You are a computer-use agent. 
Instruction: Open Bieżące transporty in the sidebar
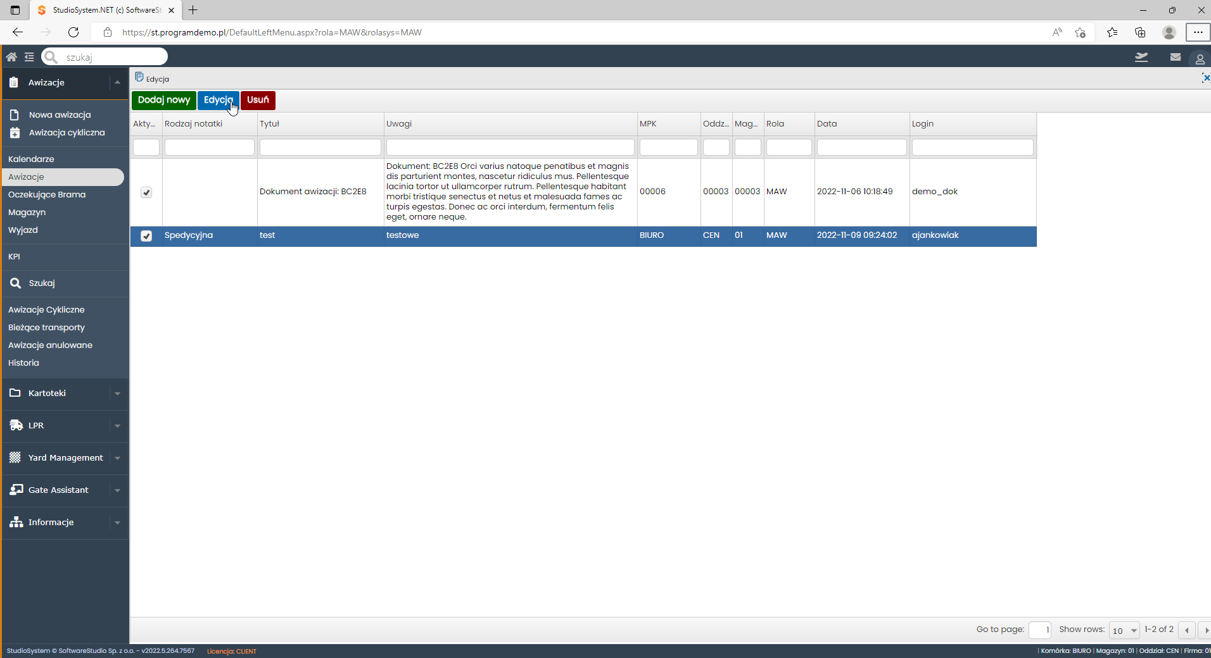(x=46, y=327)
